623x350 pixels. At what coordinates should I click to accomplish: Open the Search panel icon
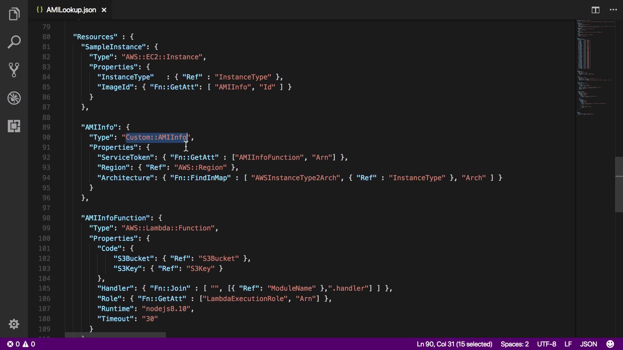tap(14, 42)
